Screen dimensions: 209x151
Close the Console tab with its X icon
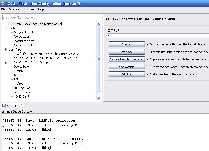[21, 106]
